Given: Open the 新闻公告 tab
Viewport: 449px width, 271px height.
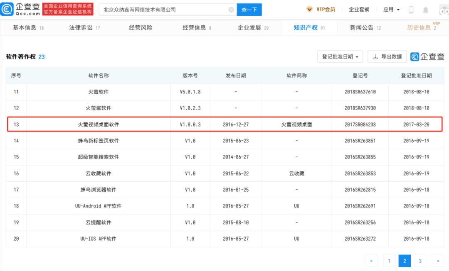Looking at the screenshot, I should tap(360, 28).
